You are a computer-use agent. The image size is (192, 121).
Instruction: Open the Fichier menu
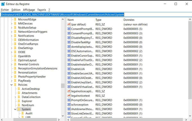coord(5,10)
